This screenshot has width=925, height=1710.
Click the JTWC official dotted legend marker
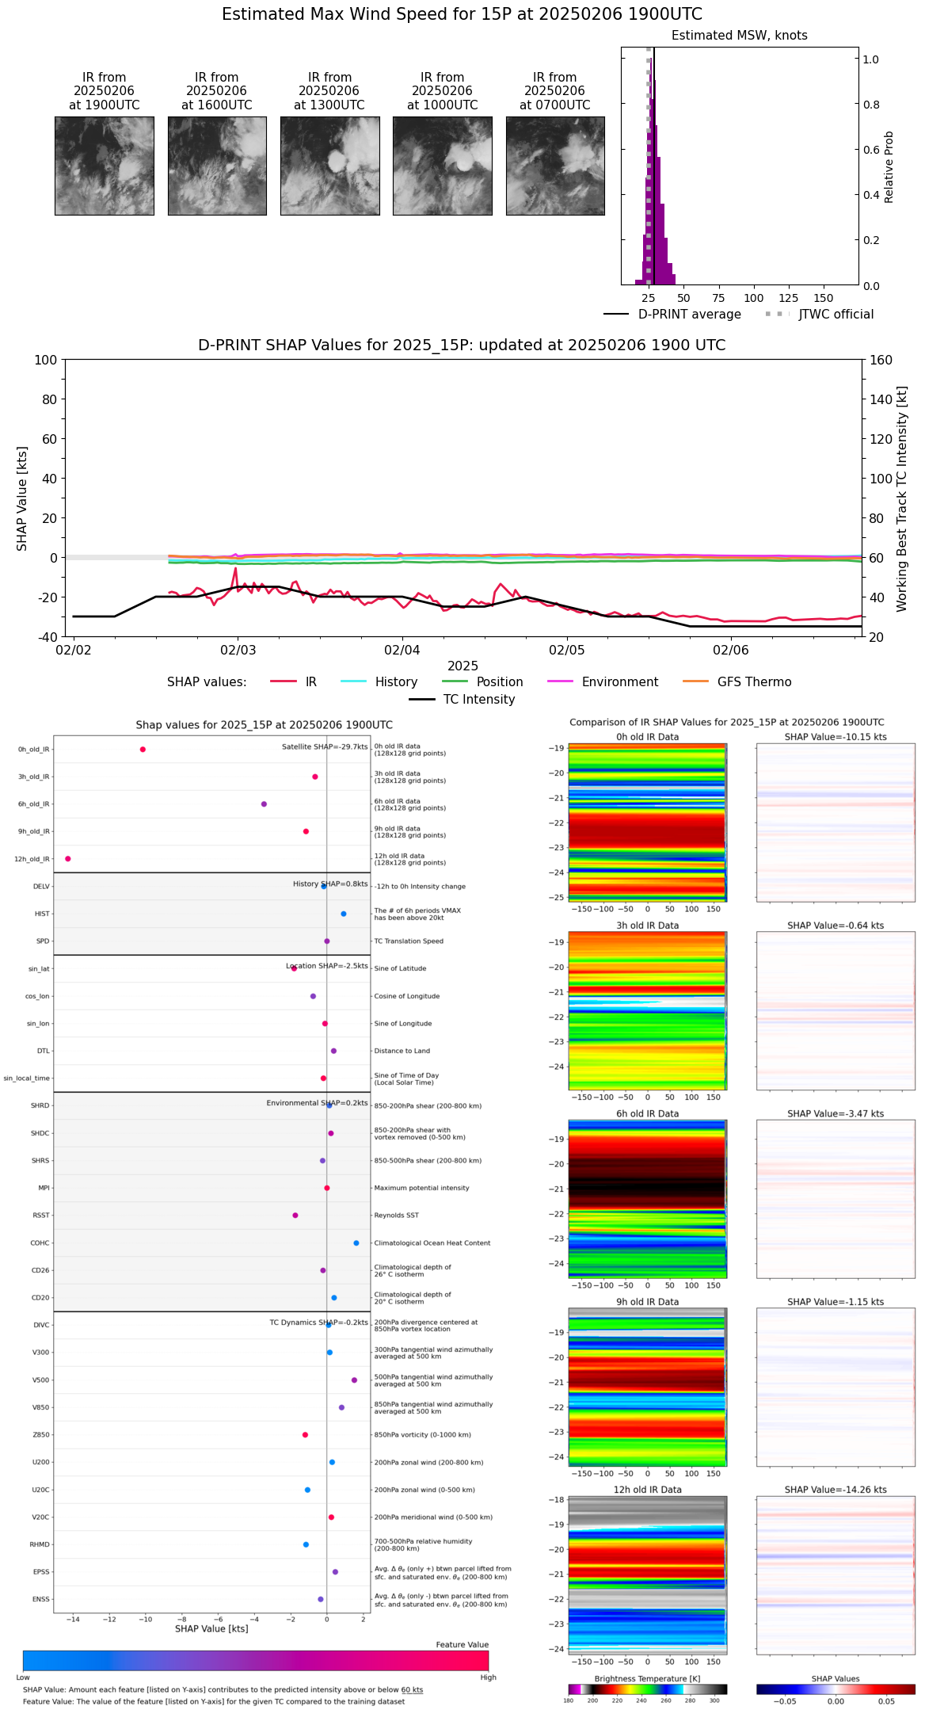(x=778, y=315)
